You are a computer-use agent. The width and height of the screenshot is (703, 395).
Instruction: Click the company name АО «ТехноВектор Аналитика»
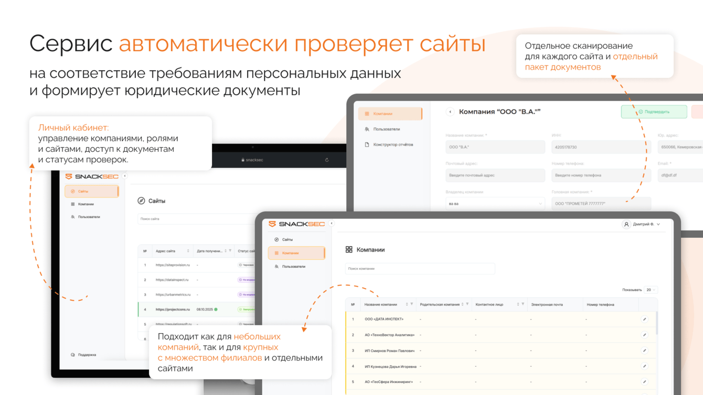pyautogui.click(x=390, y=335)
